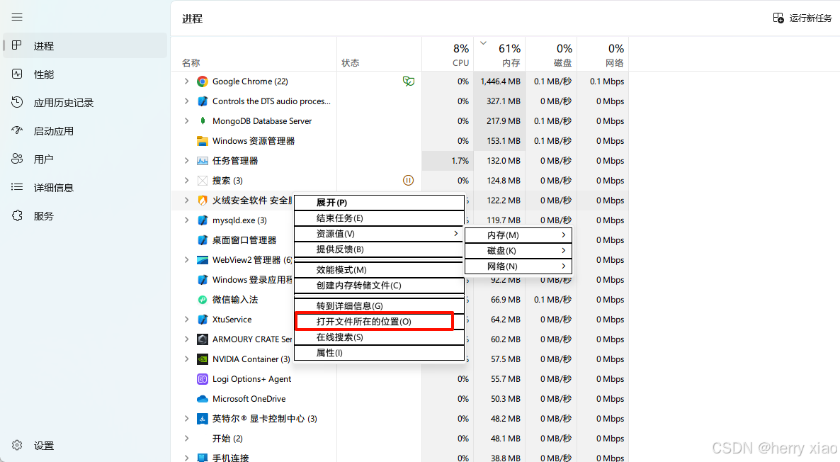Image resolution: width=840 pixels, height=462 pixels.
Task: Open the 网络(N) submenu option
Action: click(x=518, y=266)
